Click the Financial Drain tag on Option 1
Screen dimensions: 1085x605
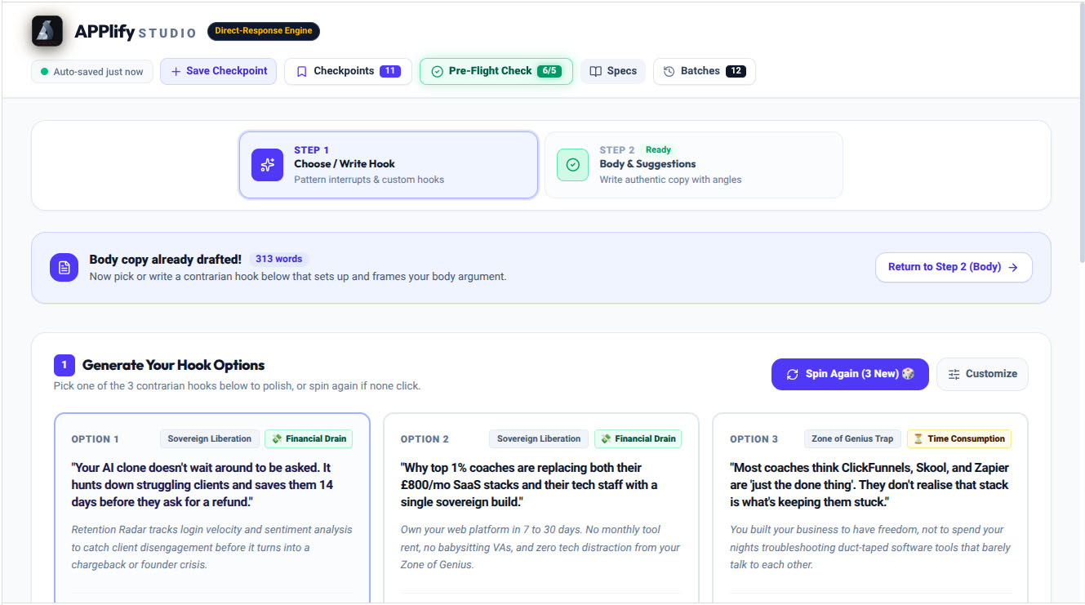point(309,439)
